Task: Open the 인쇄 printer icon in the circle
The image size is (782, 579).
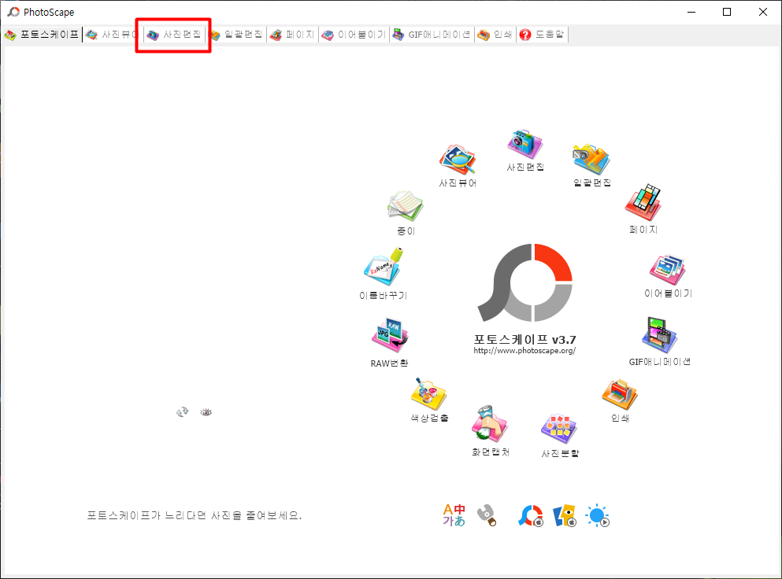Action: tap(620, 394)
